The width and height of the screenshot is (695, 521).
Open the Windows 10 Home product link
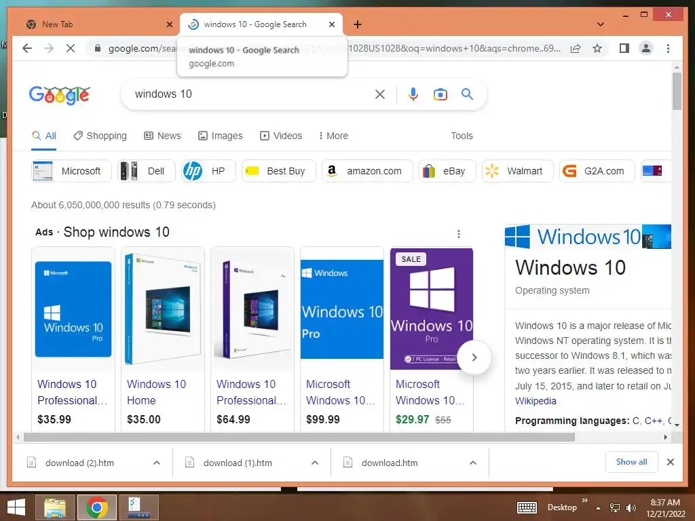pyautogui.click(x=156, y=392)
